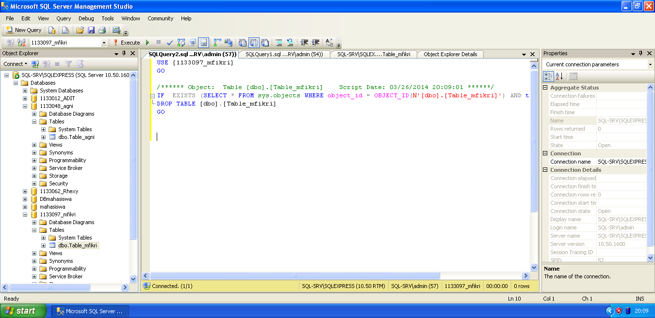Viewport: 655px width, 318px height.
Task: Open Properties object selector dropdown
Action: (x=650, y=64)
